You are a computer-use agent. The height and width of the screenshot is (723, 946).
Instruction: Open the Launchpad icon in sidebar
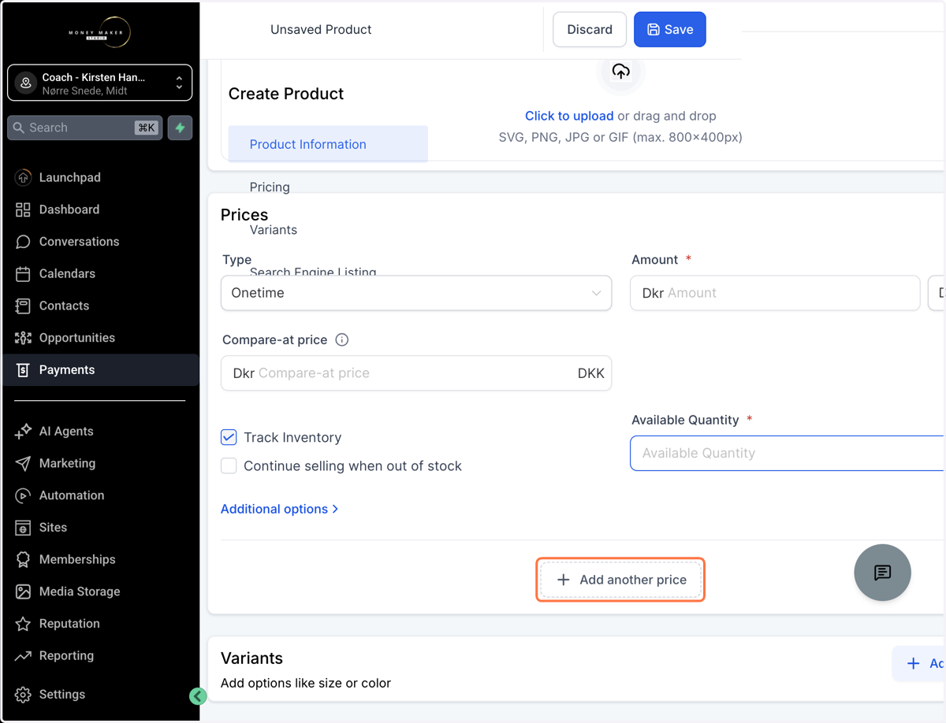(x=23, y=177)
